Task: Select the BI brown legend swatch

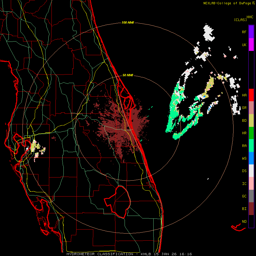Action: [x=251, y=209]
